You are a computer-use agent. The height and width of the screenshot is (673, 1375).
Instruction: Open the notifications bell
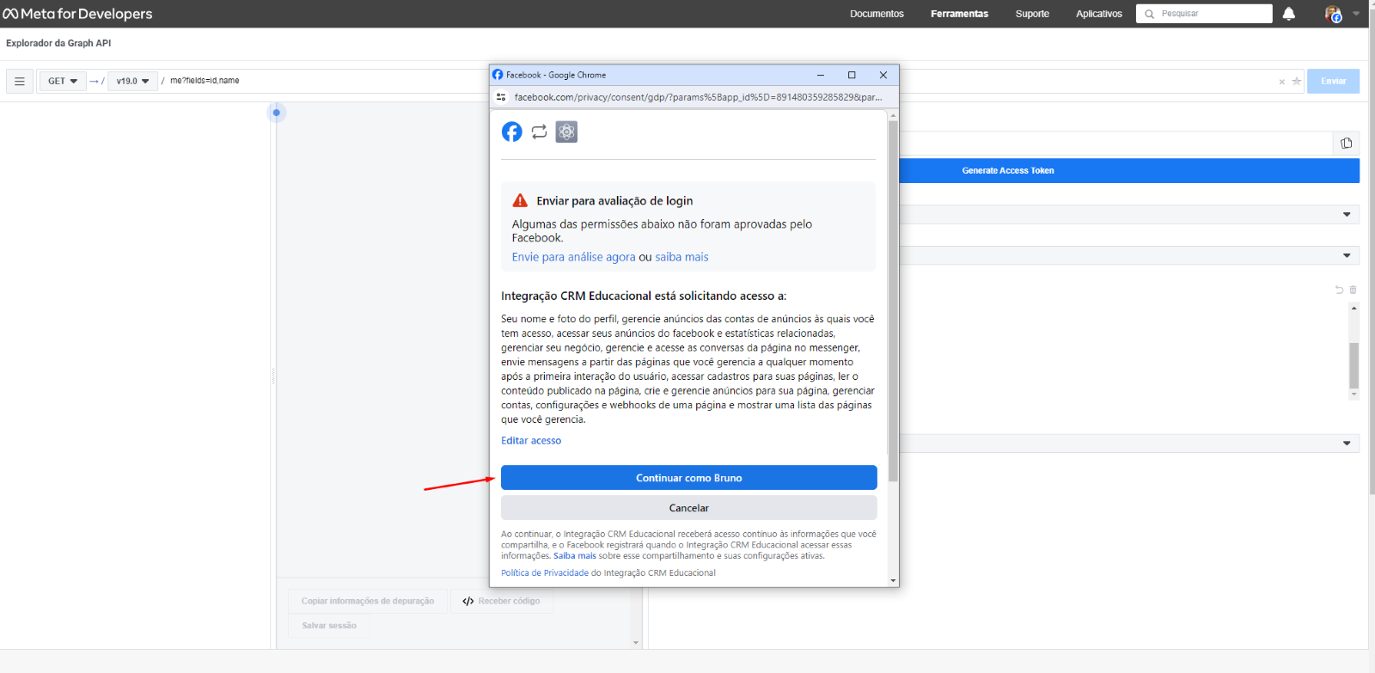tap(1289, 14)
